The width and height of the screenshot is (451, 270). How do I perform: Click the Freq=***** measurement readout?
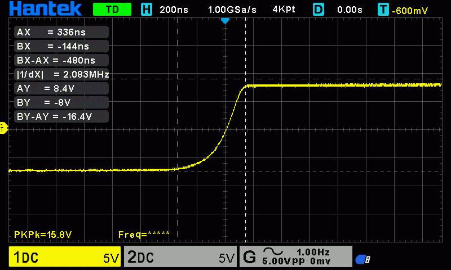pos(144,235)
